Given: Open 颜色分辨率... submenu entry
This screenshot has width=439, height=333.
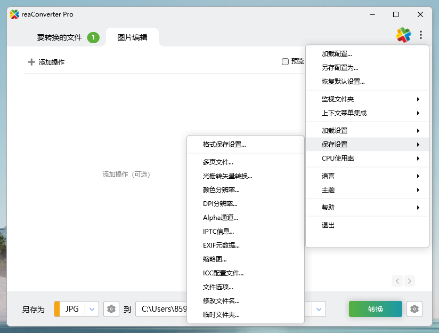Looking at the screenshot, I should 246,189.
